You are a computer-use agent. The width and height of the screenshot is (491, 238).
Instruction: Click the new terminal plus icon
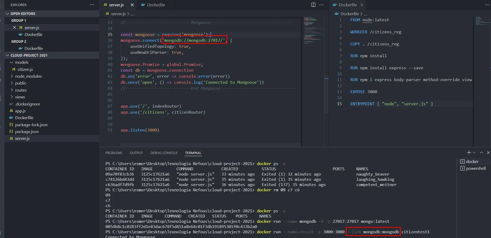pyautogui.click(x=469, y=152)
